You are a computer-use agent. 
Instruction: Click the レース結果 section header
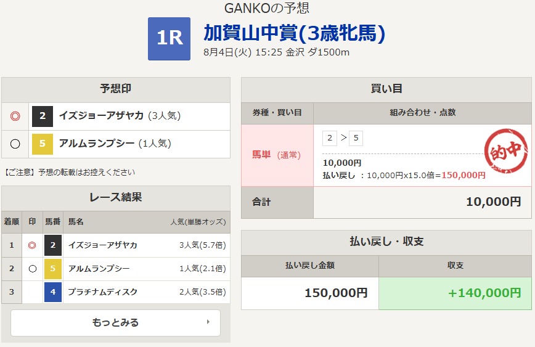click(116, 198)
